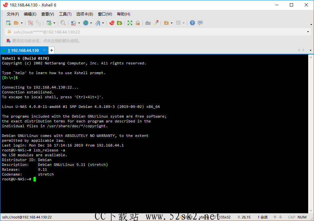The width and height of the screenshot is (314, 221).
Task: Click the New Session icon
Action: click(x=8, y=23)
